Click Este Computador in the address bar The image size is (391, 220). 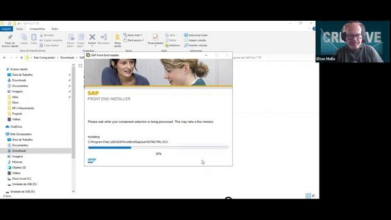coord(45,57)
